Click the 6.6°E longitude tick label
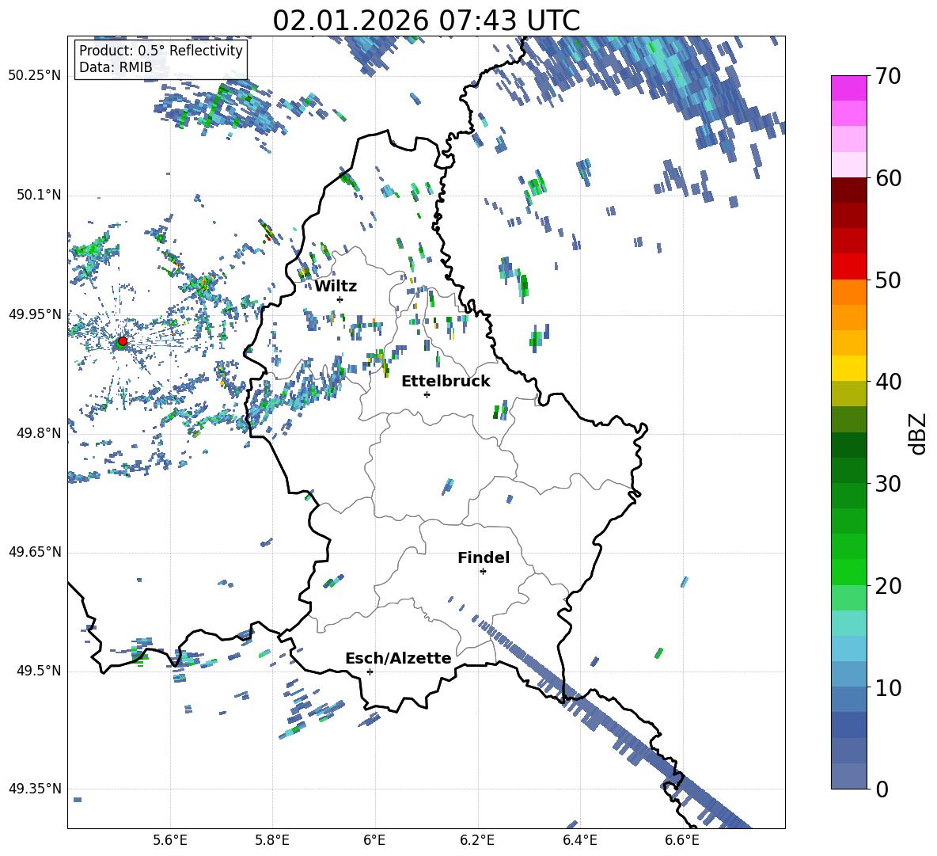This screenshot has height=856, width=937. (682, 840)
